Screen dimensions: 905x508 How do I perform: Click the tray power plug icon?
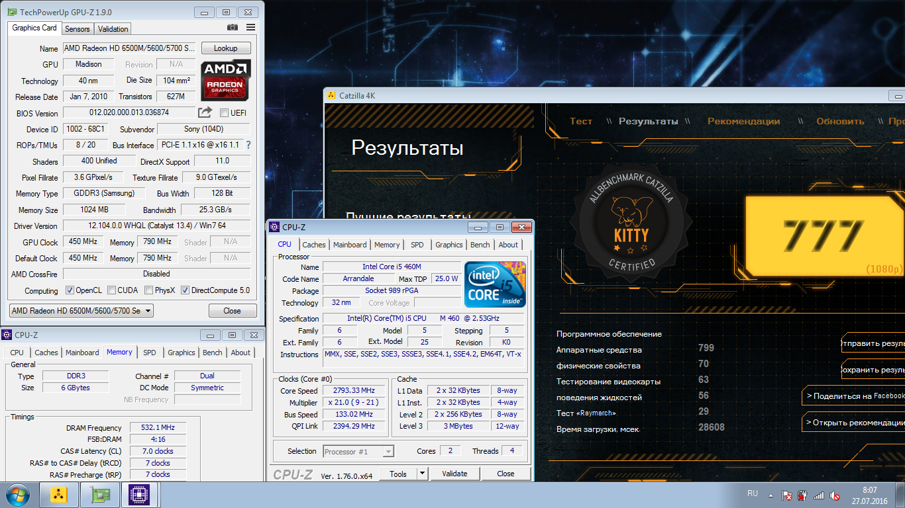click(x=803, y=495)
